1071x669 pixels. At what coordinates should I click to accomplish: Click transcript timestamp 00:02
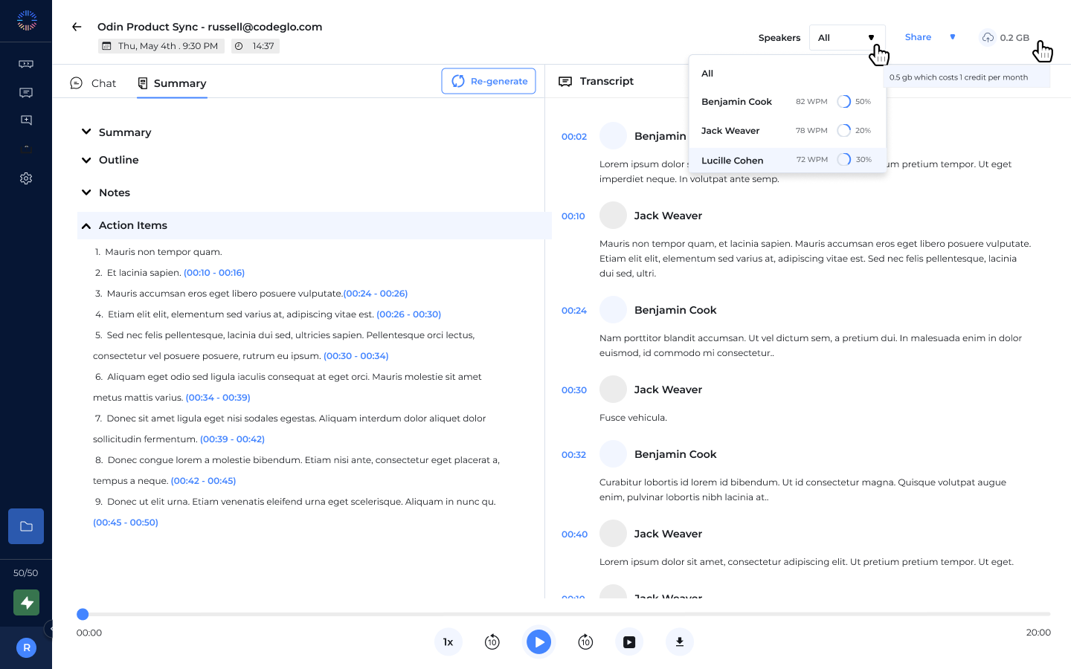point(574,137)
